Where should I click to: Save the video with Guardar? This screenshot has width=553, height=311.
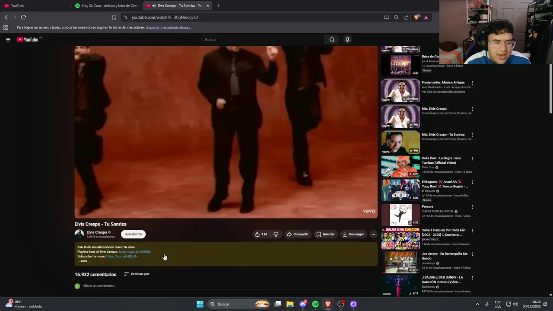325,234
